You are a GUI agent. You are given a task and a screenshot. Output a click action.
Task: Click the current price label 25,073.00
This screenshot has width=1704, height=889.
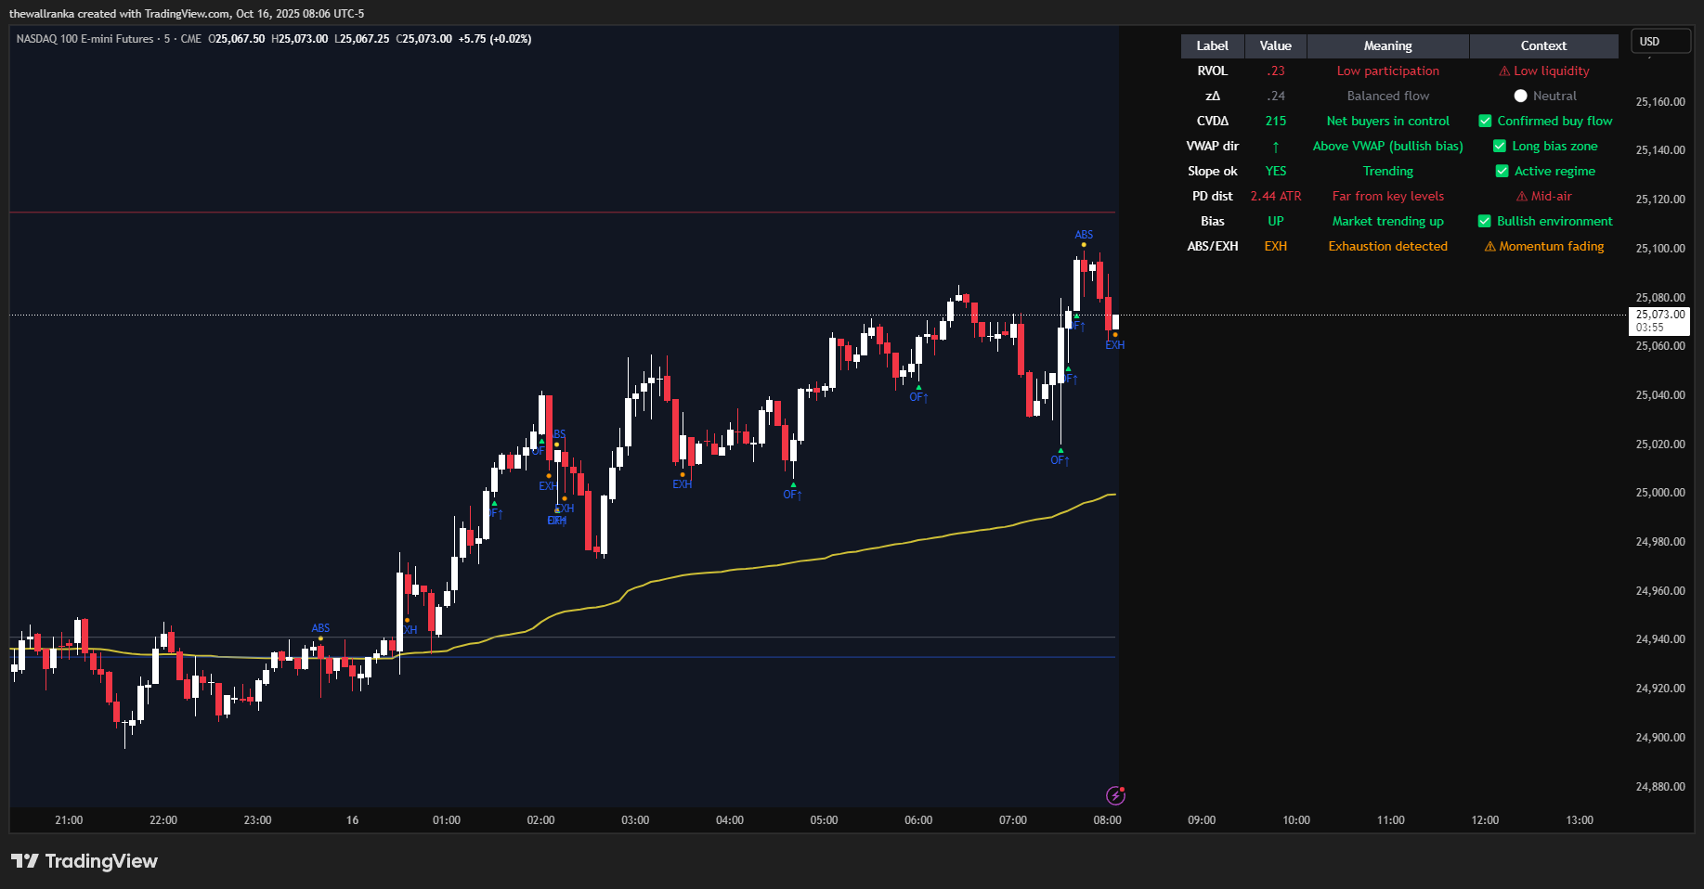[1659, 321]
